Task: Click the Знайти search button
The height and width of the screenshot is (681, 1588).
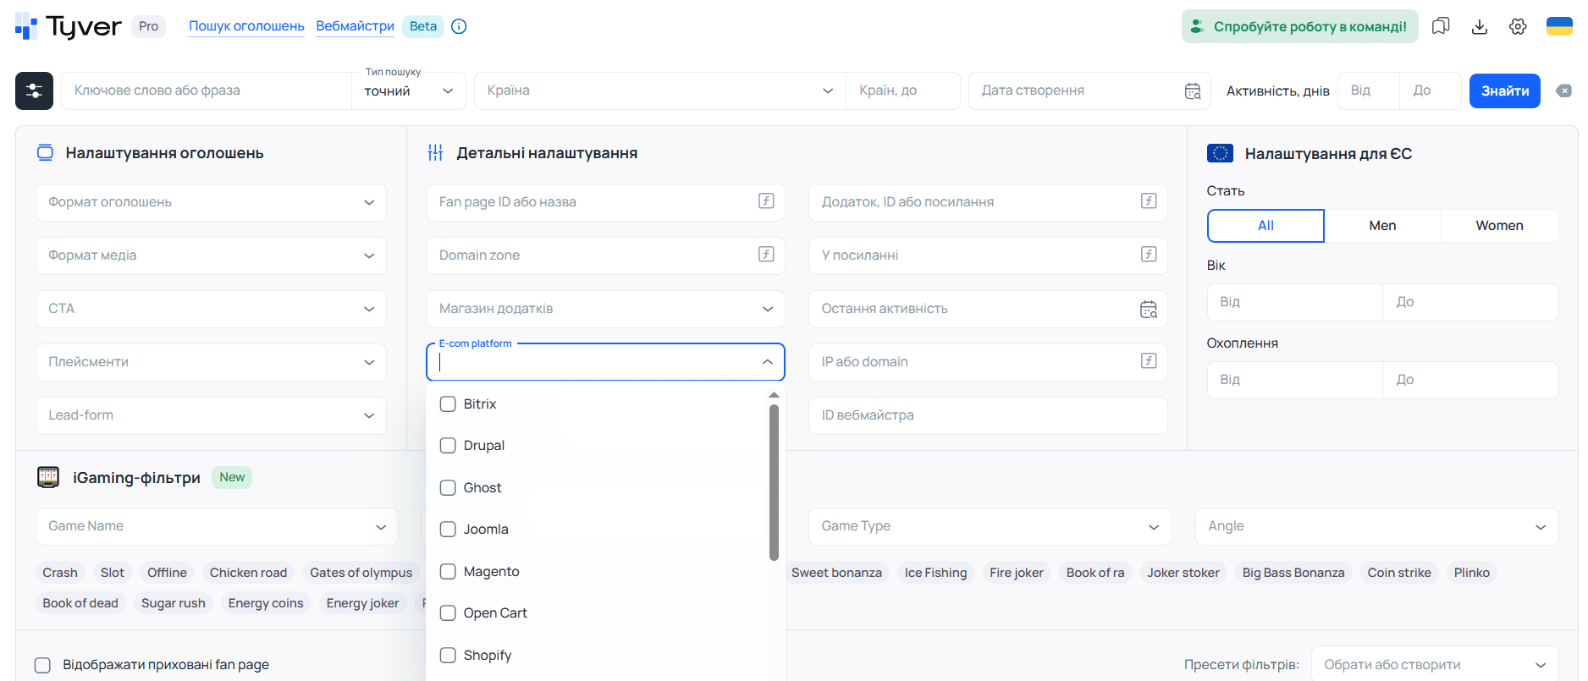Action: pyautogui.click(x=1504, y=91)
